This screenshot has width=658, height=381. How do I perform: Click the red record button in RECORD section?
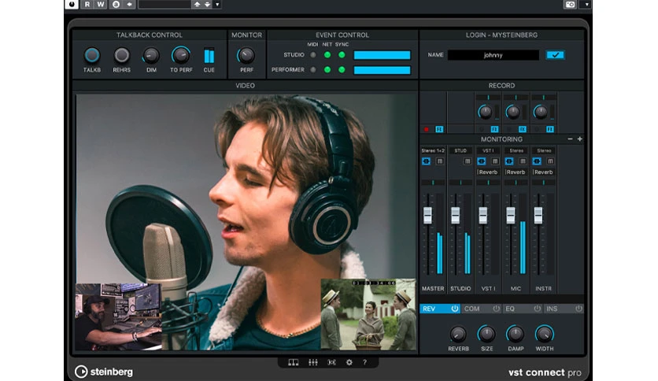click(x=427, y=129)
